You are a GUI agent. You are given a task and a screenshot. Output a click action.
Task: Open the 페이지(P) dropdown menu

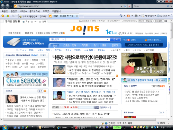pos(149,16)
